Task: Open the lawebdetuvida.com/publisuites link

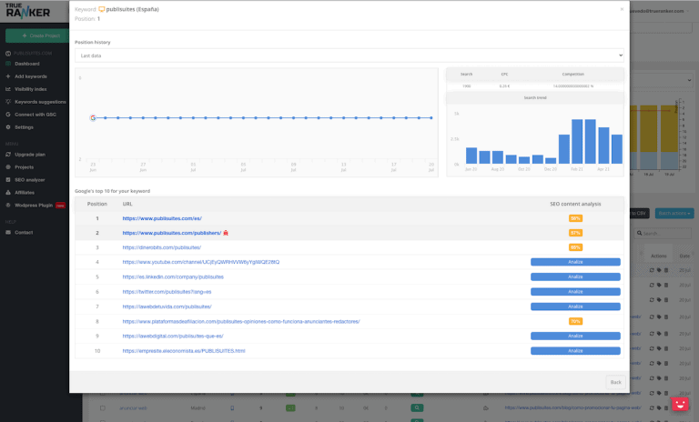Action: click(x=167, y=306)
